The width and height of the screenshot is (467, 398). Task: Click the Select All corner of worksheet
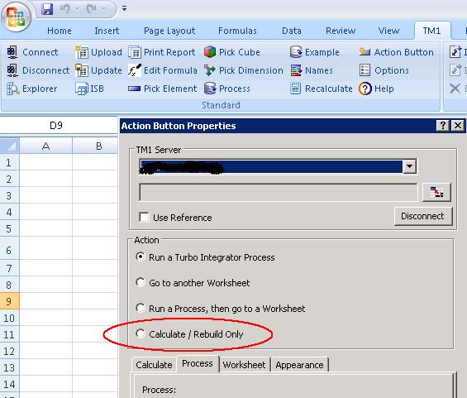[x=10, y=146]
